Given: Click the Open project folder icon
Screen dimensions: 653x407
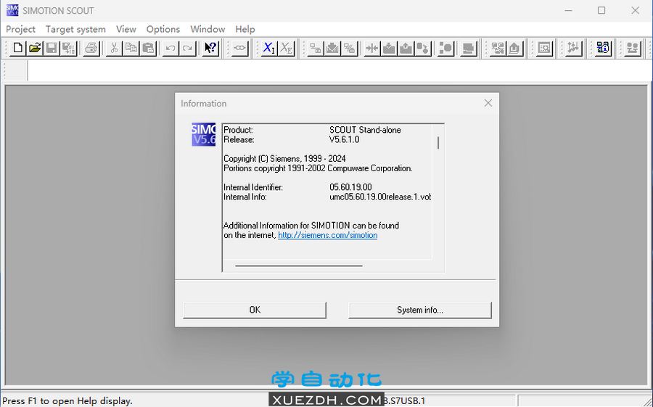Looking at the screenshot, I should [x=35, y=48].
